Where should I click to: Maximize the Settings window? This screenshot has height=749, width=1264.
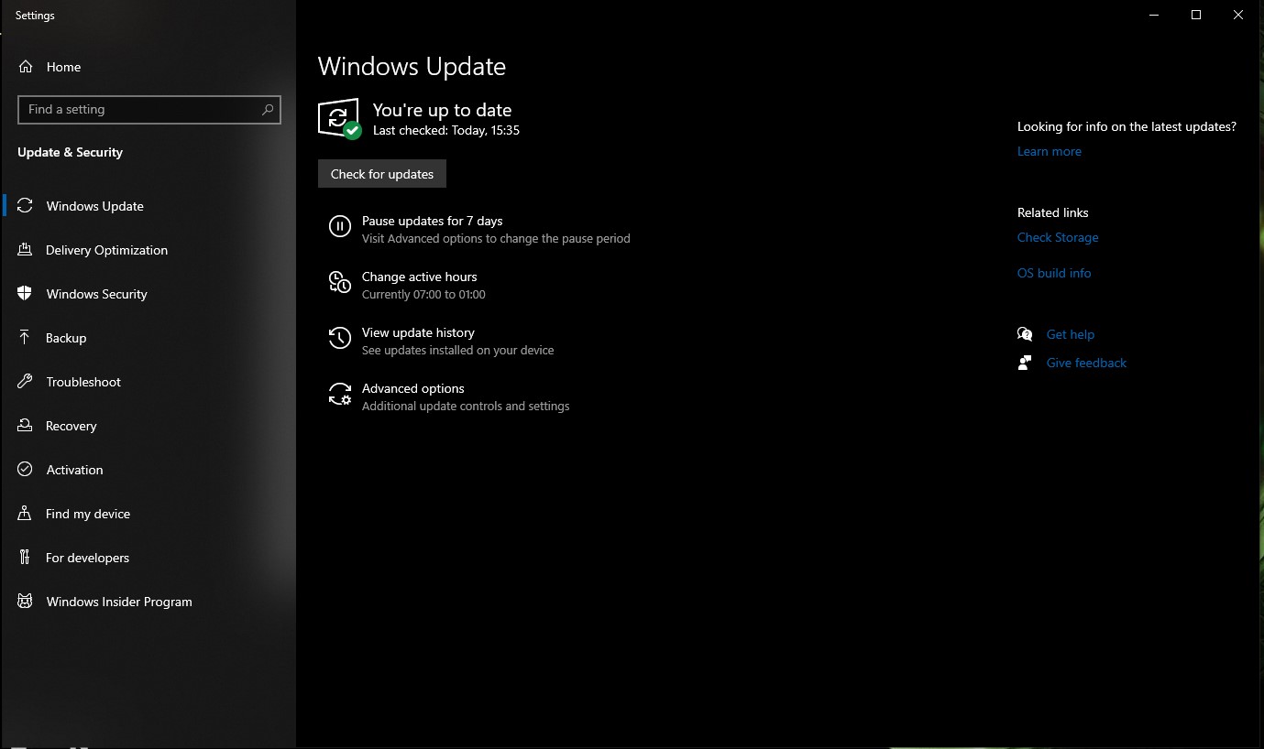(x=1196, y=15)
